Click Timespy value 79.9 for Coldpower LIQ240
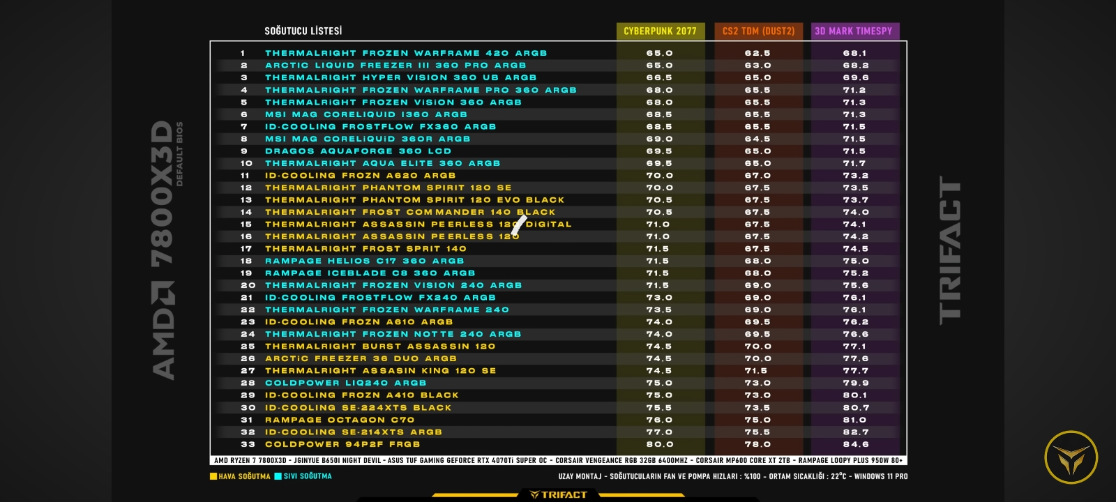1116x502 pixels. coord(856,383)
